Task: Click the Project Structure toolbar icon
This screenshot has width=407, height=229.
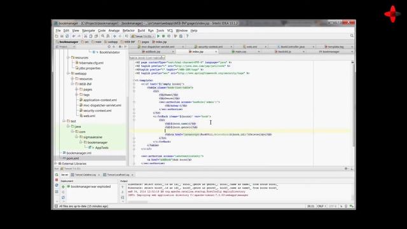Action: 181,36
